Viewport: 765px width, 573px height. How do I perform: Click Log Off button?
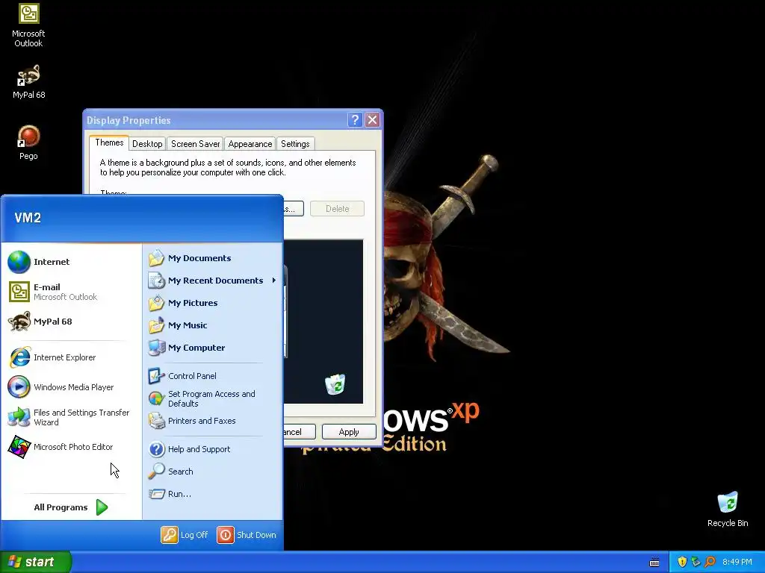[x=185, y=535]
